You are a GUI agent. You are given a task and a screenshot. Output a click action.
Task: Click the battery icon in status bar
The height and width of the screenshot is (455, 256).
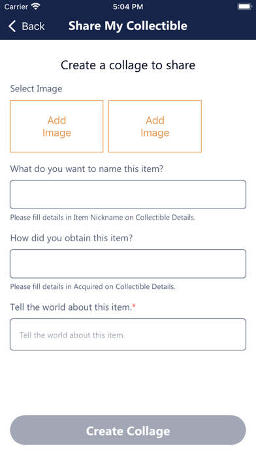pyautogui.click(x=244, y=7)
